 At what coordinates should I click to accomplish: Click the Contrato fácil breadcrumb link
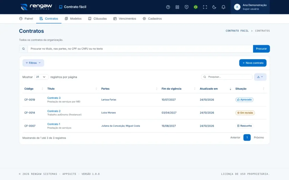[237, 31]
